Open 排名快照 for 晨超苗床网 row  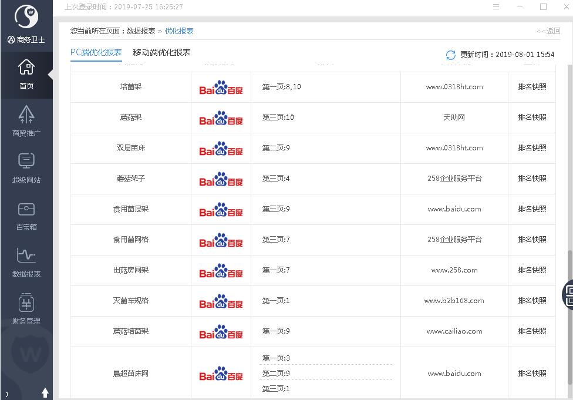coord(532,374)
